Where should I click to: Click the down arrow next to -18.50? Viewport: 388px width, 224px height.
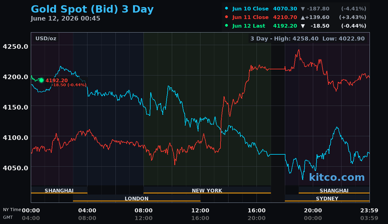(303, 26)
